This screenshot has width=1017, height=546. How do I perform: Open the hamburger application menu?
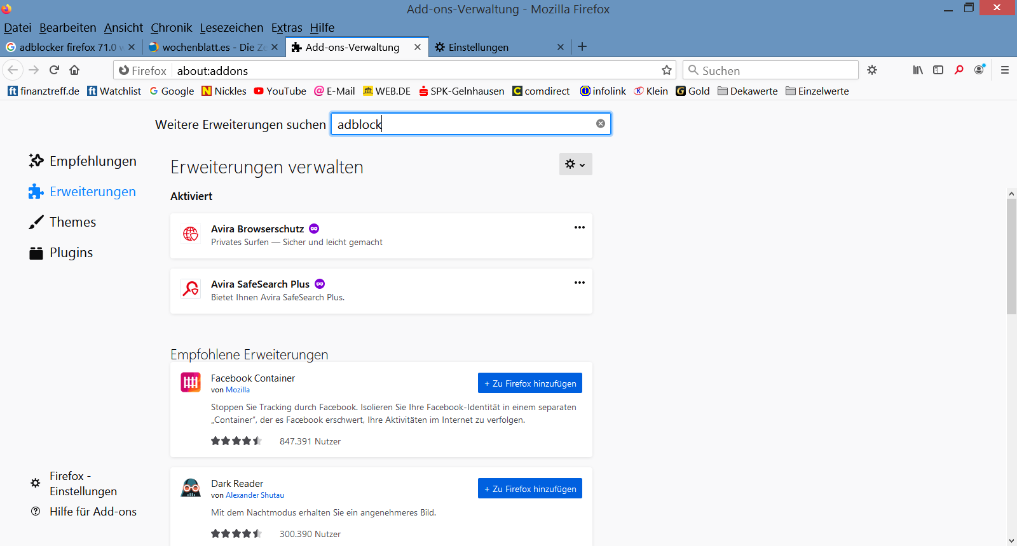[1005, 70]
